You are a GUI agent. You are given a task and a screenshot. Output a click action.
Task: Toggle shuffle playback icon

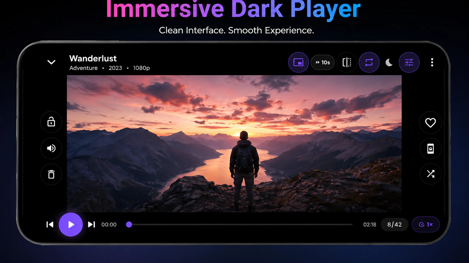click(x=430, y=174)
